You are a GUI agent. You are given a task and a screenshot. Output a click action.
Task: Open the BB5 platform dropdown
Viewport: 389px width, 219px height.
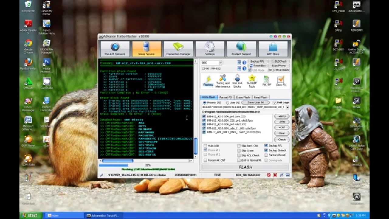point(220,63)
